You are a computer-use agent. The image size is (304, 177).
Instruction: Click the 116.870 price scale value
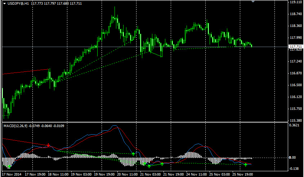295,73
